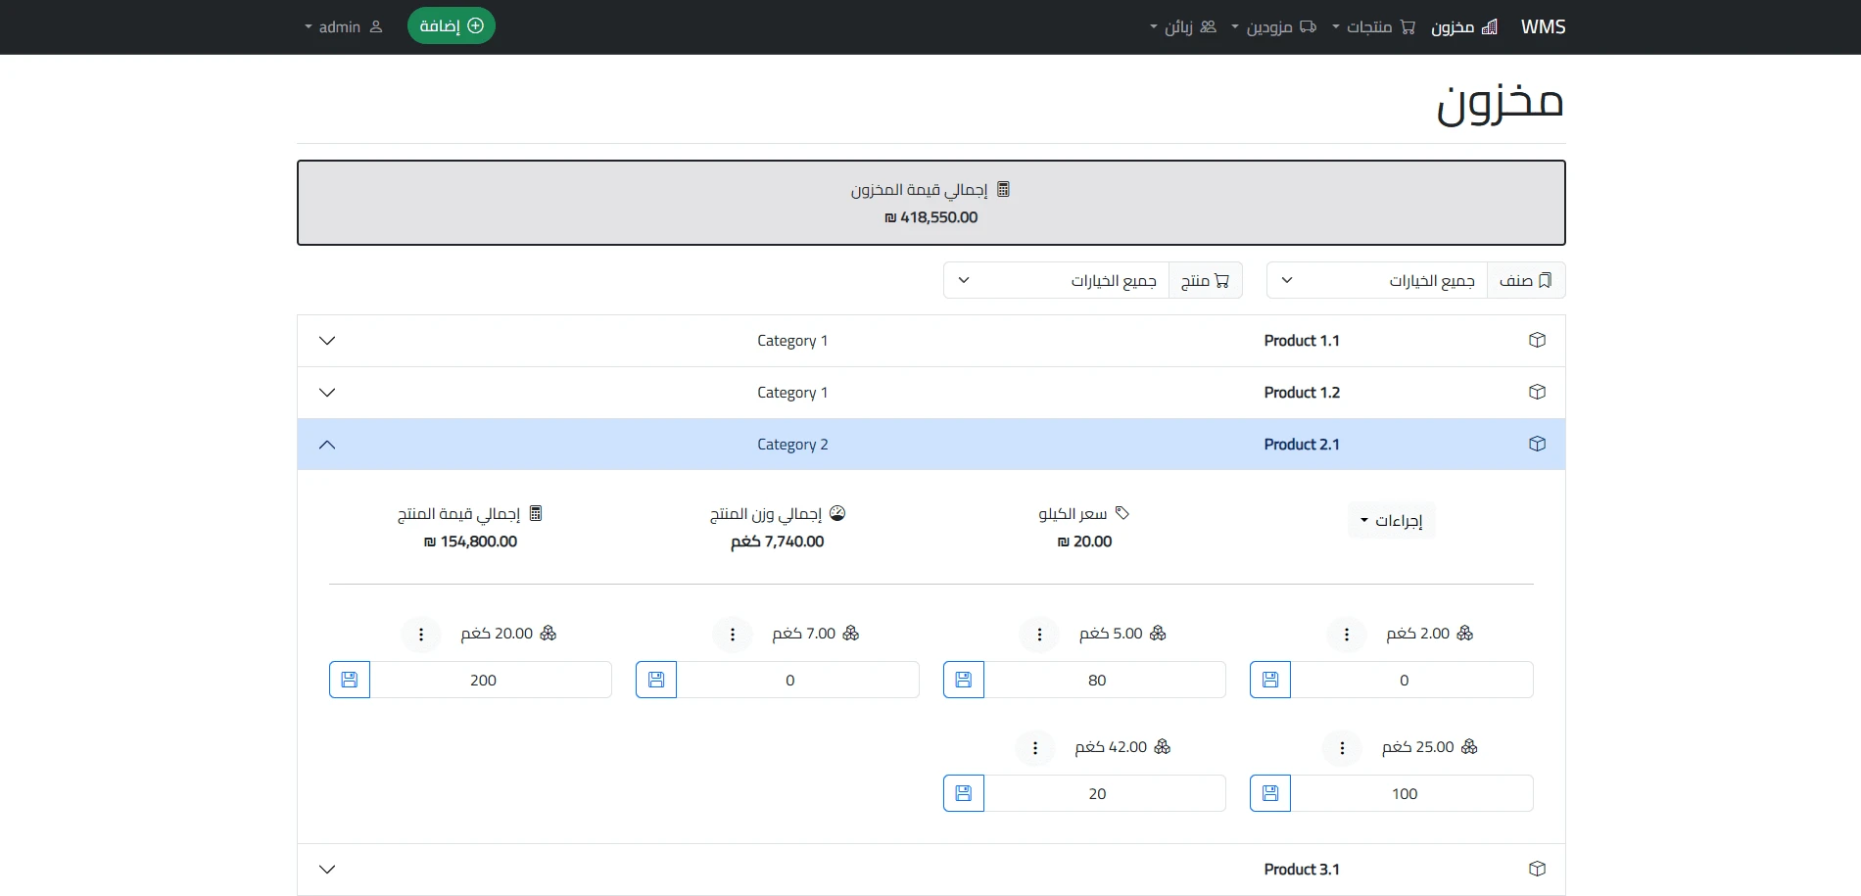This screenshot has height=896, width=1861.
Task: Click the box icon of Product 1.2
Action: pos(1537,392)
